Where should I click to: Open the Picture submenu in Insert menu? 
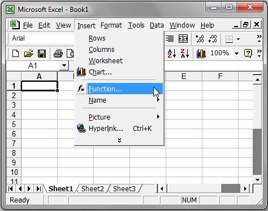119,117
